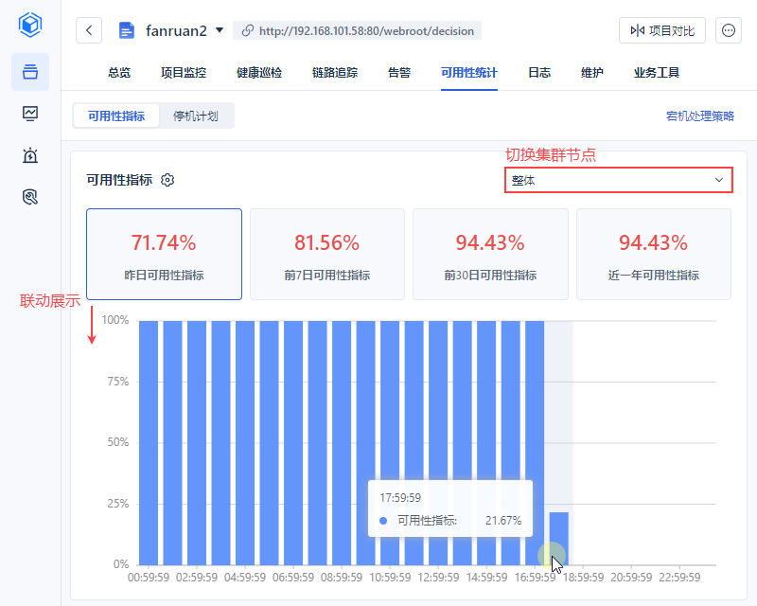Switch to the 维护 tab
Screen dimensions: 757x606
(x=592, y=73)
